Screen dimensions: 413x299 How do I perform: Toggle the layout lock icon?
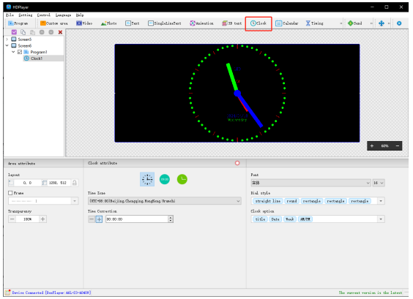75,183
